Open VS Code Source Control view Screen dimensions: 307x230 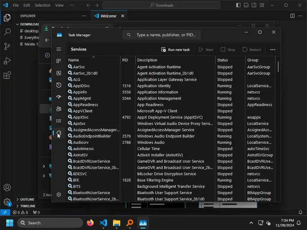point(7,46)
